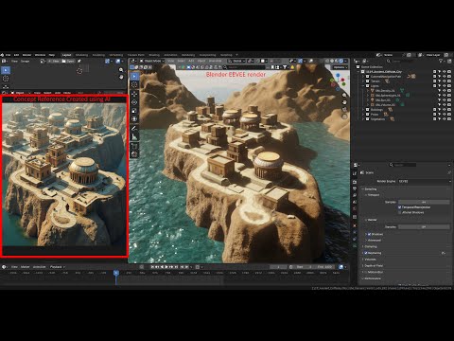Click the Play animation button in the timeline

166,267
